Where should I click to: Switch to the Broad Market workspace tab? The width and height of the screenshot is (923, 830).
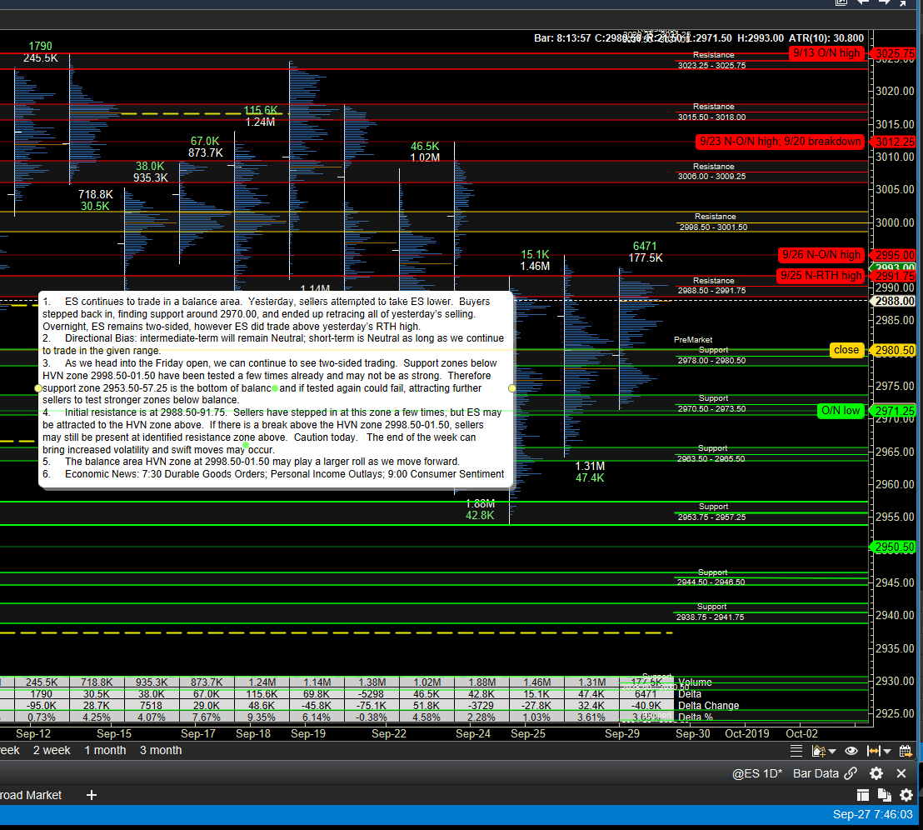click(31, 795)
